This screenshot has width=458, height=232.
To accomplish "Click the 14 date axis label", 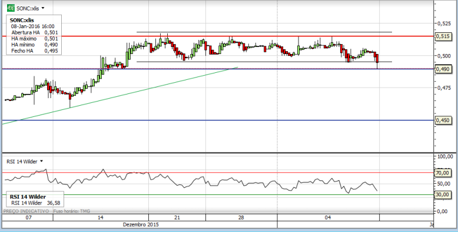I will (101, 218).
